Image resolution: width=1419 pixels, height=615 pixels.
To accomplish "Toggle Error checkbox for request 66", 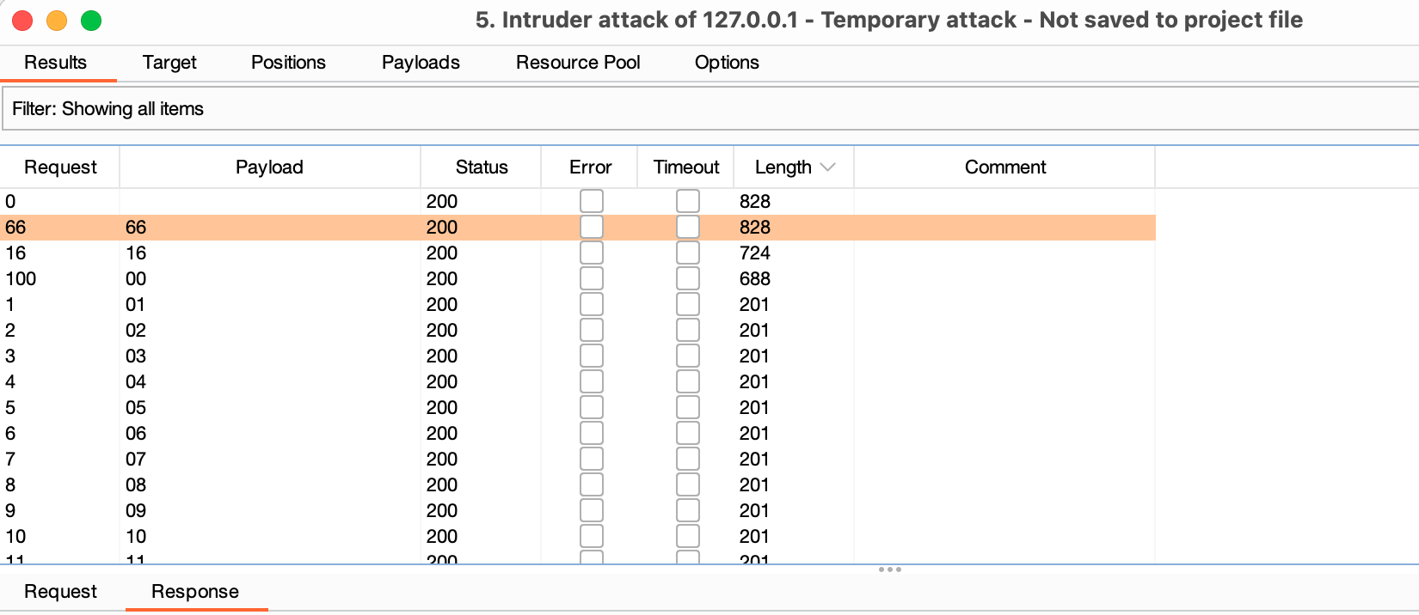I will [592, 227].
